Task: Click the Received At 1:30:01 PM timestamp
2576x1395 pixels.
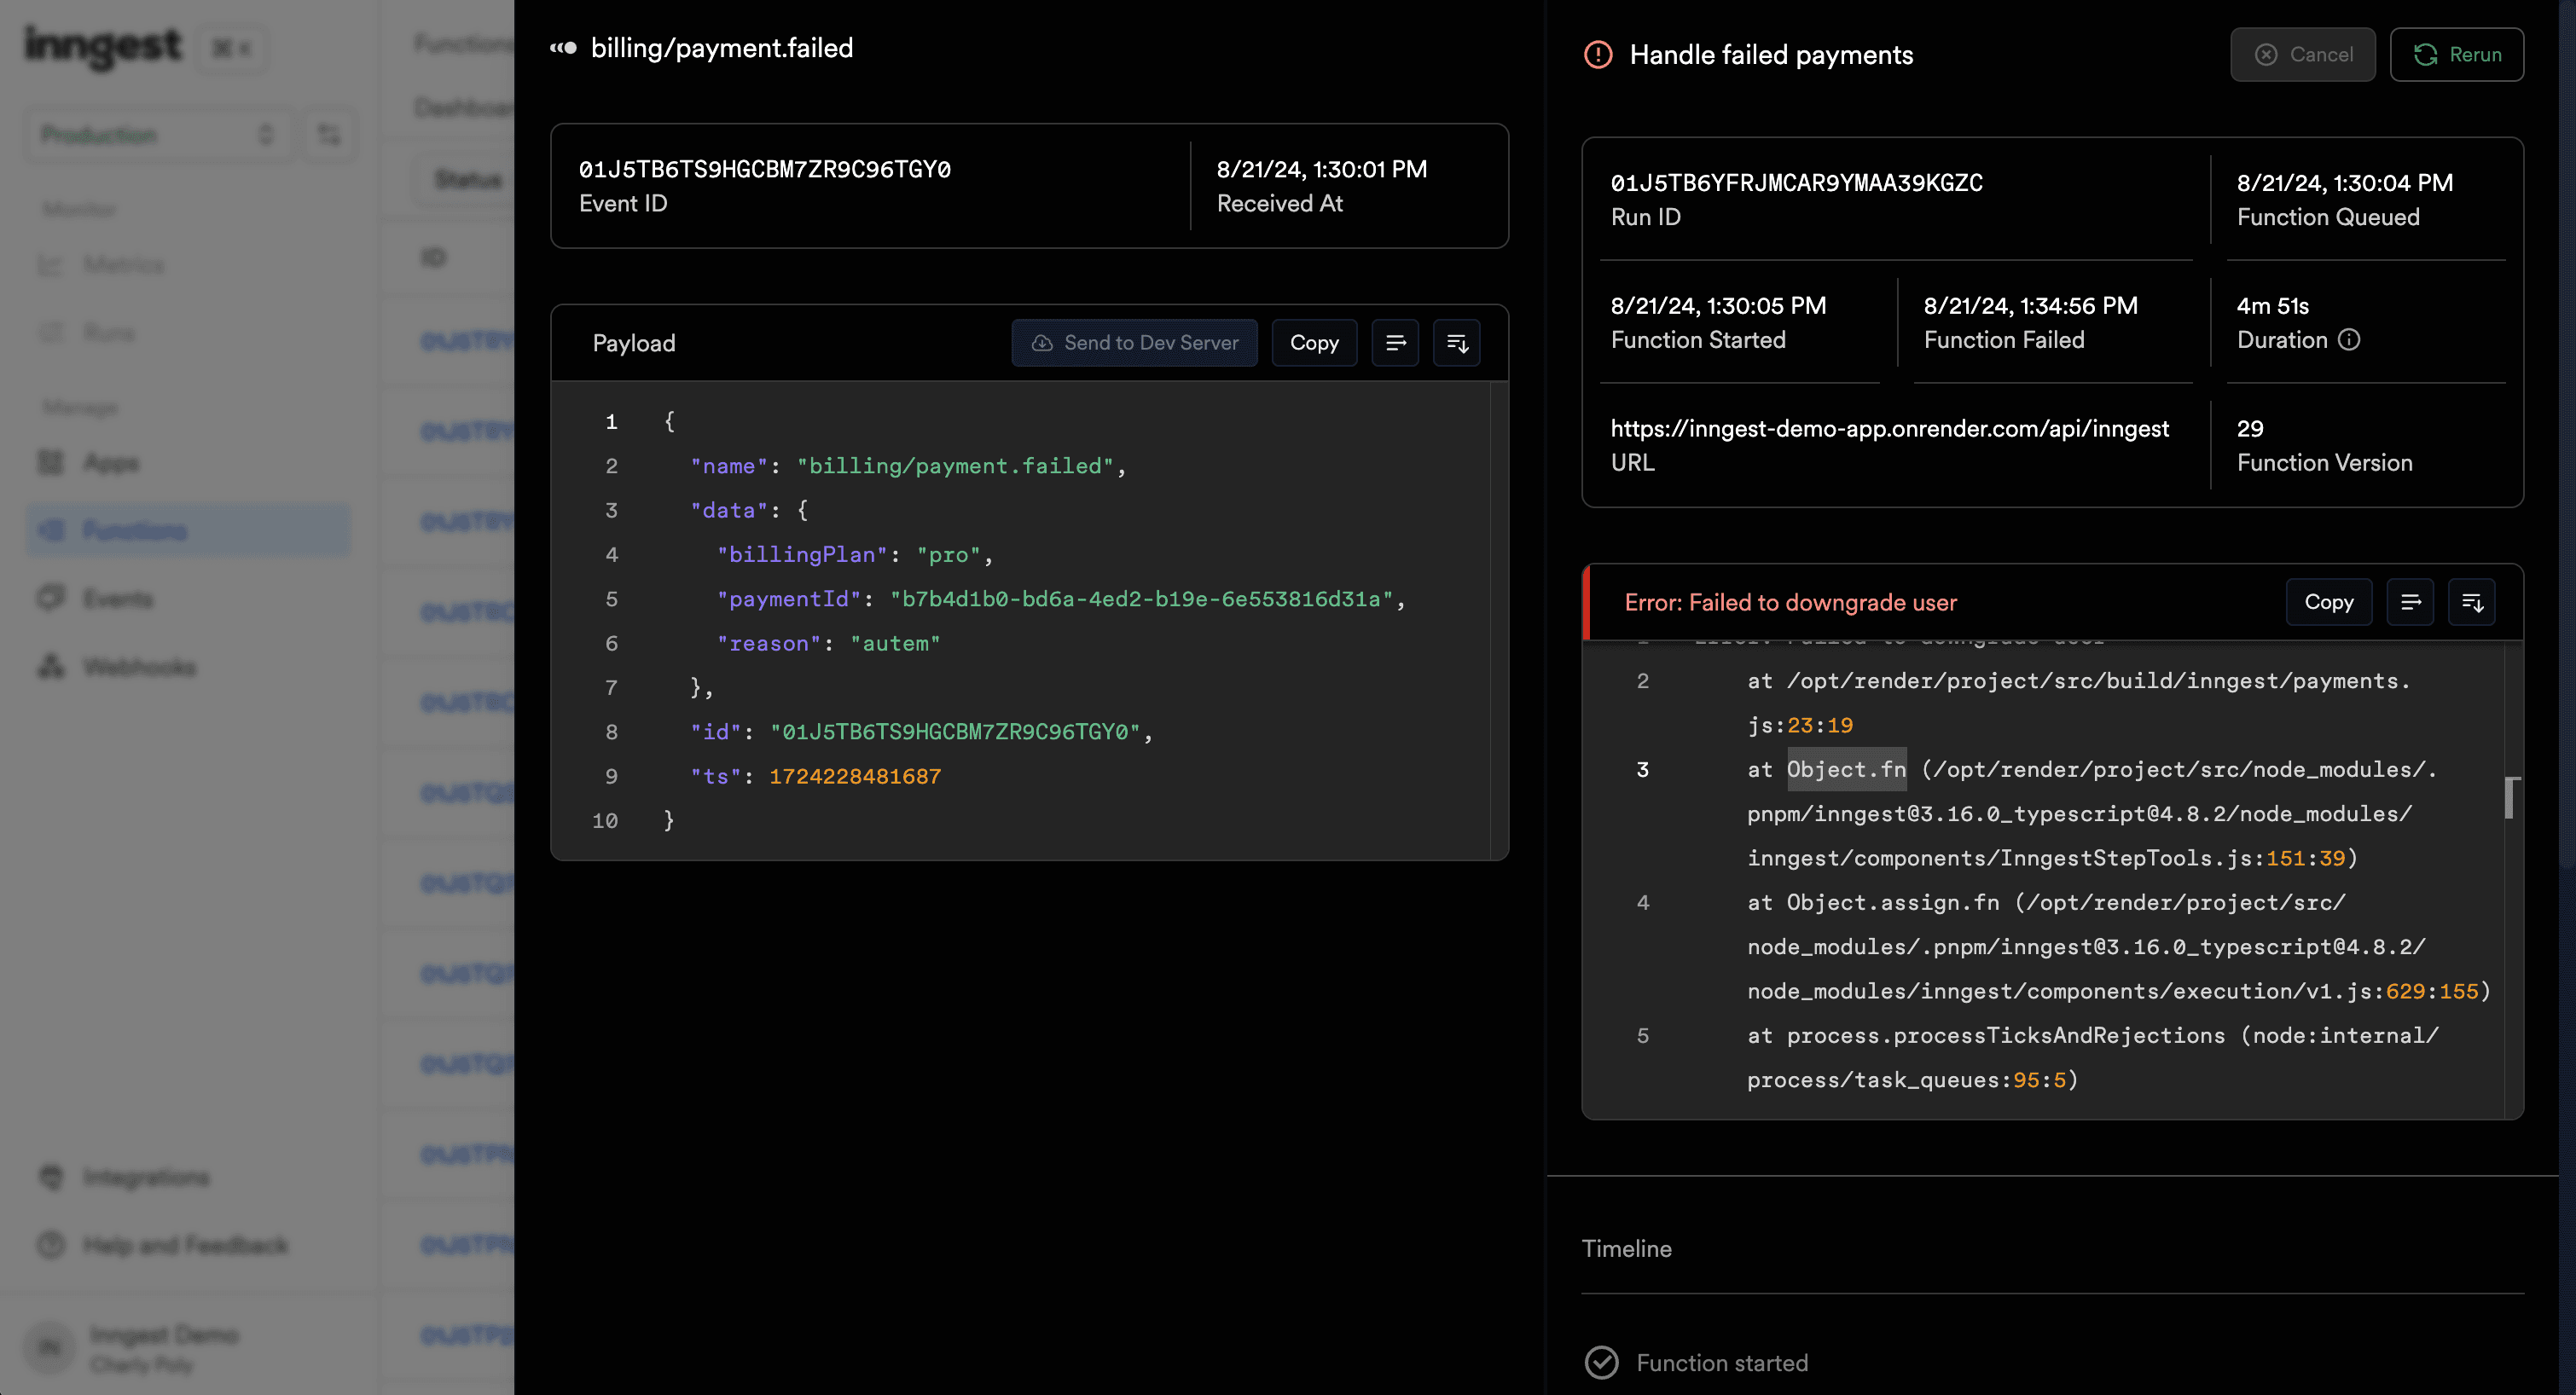Action: point(1321,169)
